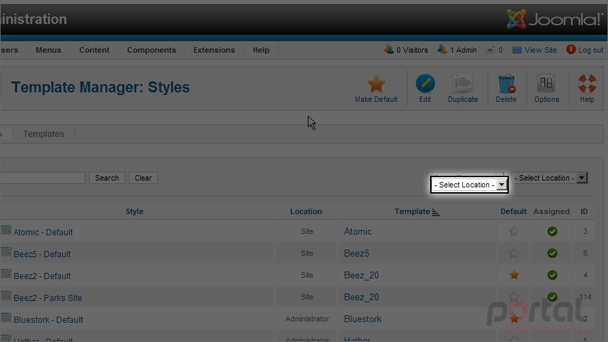Click the assigned check for Beez2 - Default
The height and width of the screenshot is (342, 608).
tap(552, 275)
